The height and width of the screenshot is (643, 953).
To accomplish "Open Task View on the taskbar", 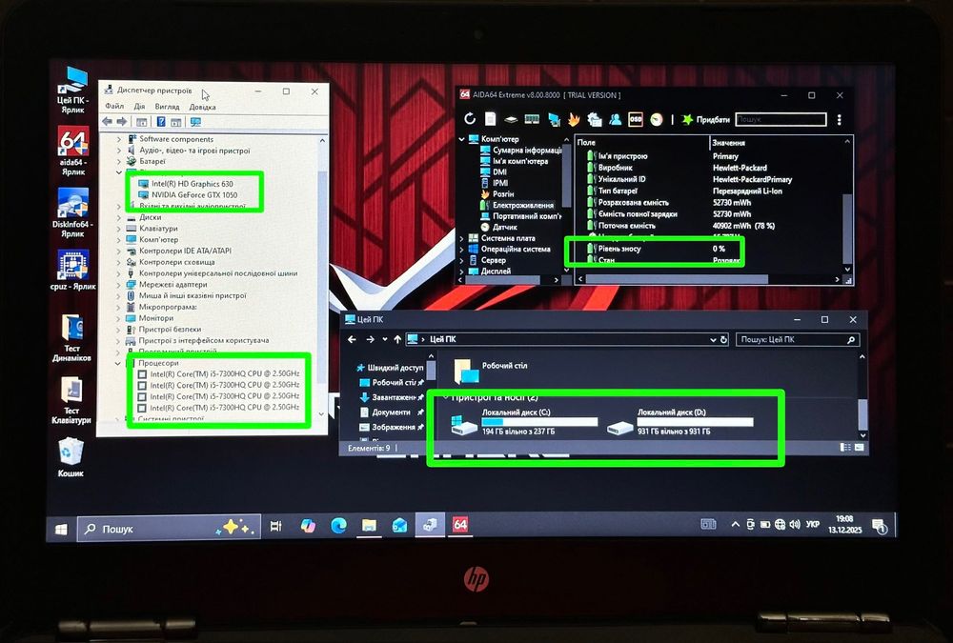I will tap(276, 526).
